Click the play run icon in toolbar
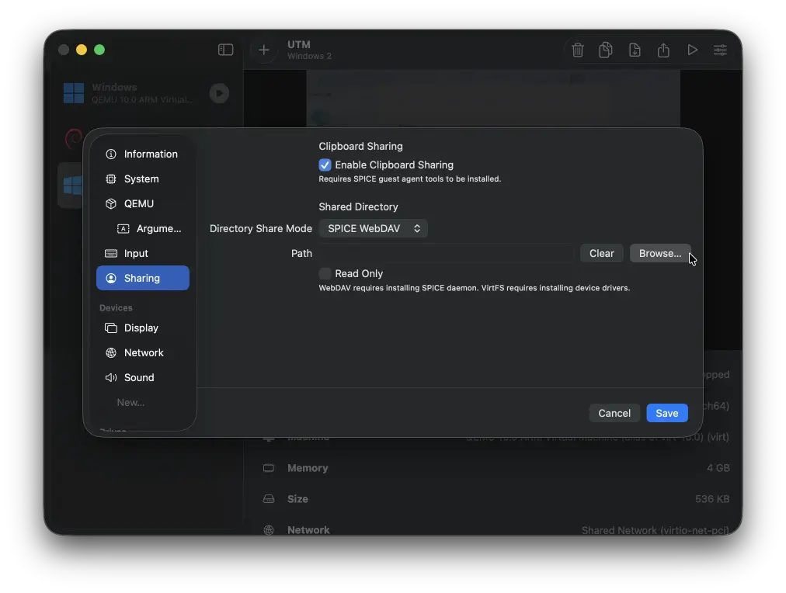The height and width of the screenshot is (593, 786). pyautogui.click(x=692, y=50)
